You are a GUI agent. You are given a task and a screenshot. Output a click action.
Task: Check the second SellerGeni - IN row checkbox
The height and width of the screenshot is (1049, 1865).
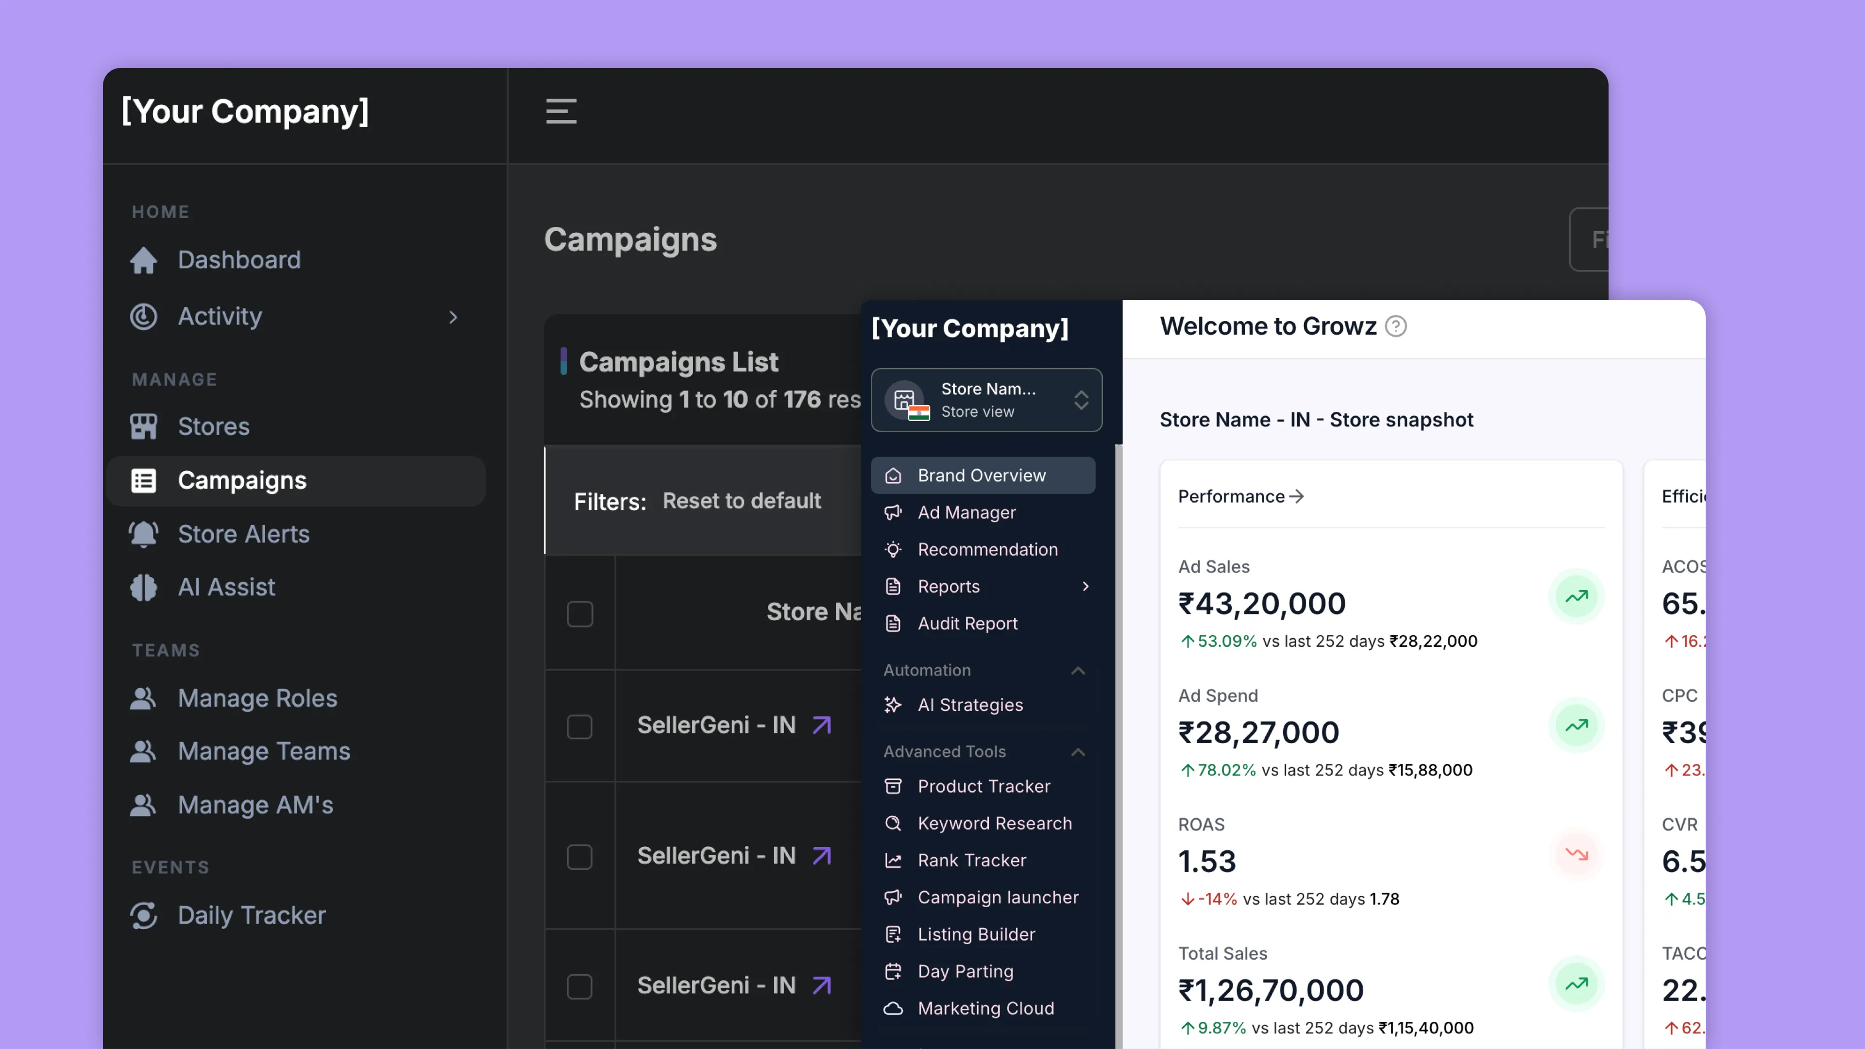coord(580,857)
